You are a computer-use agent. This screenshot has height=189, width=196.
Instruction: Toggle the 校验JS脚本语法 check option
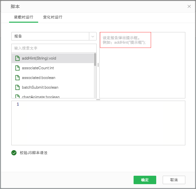[14, 153]
